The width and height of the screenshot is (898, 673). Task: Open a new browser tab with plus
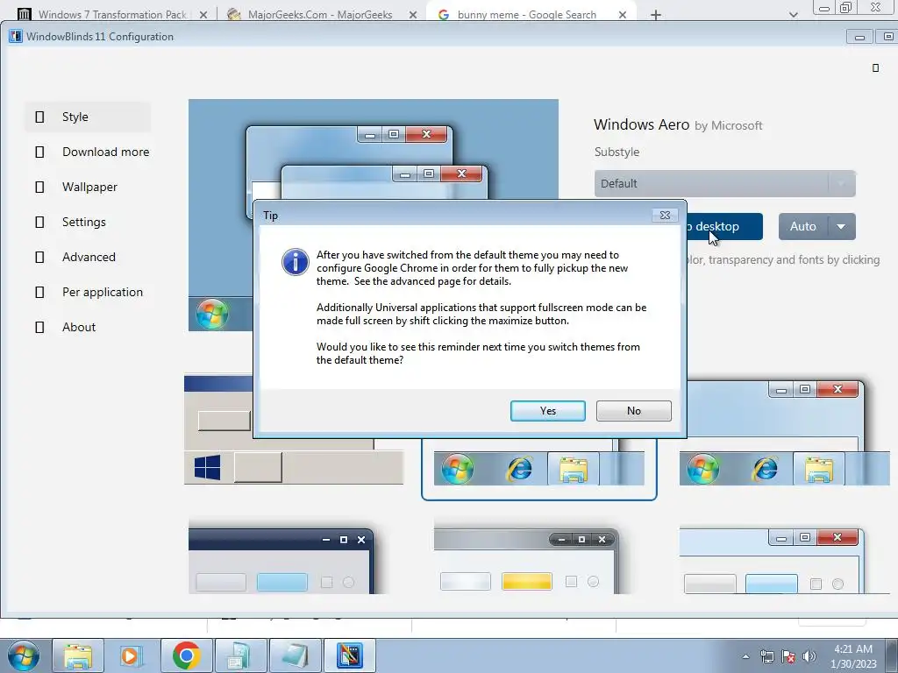click(x=656, y=15)
